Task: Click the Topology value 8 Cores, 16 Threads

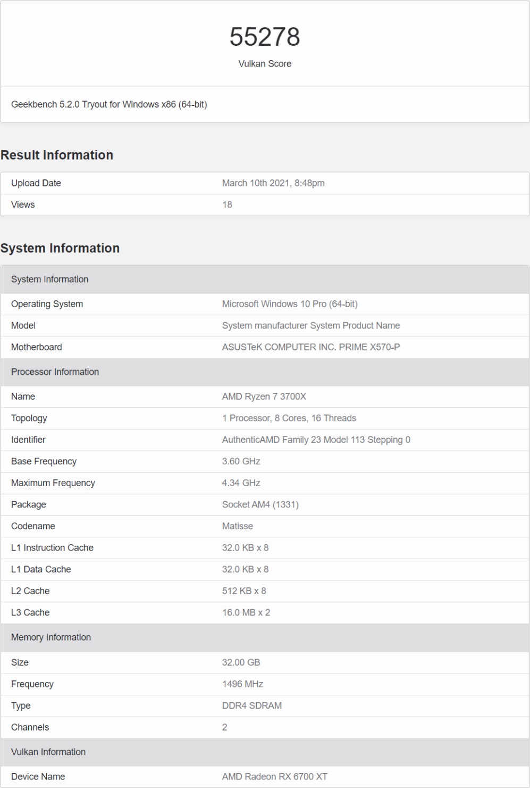Action: [289, 418]
